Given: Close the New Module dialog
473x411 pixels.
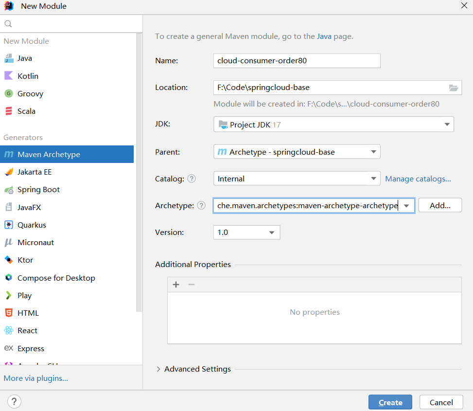Looking at the screenshot, I should (464, 5).
